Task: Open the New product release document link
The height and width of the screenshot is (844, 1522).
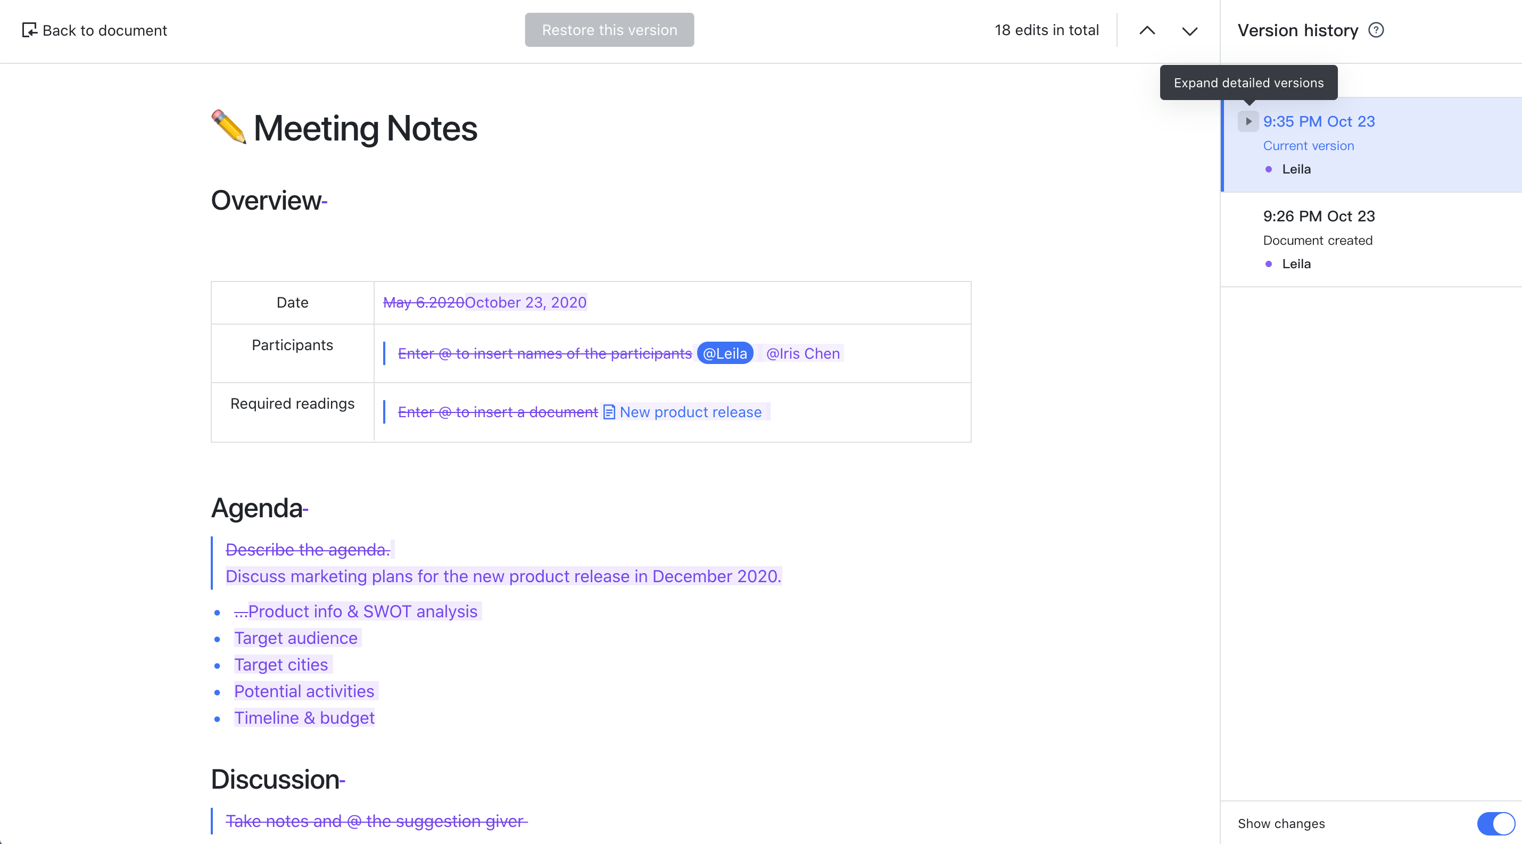Action: coord(690,412)
